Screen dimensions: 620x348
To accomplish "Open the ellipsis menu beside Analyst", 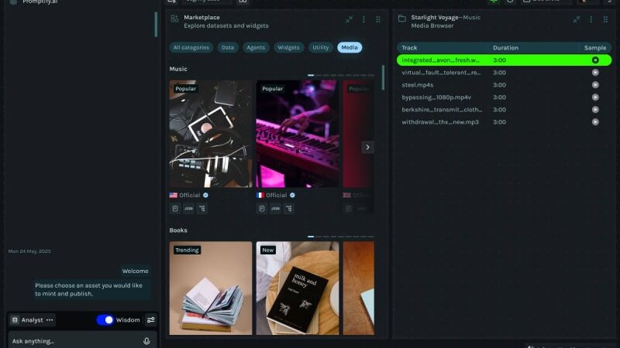I will [x=50, y=320].
